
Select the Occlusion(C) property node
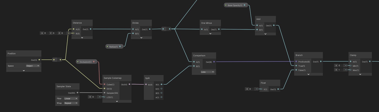point(86,62)
